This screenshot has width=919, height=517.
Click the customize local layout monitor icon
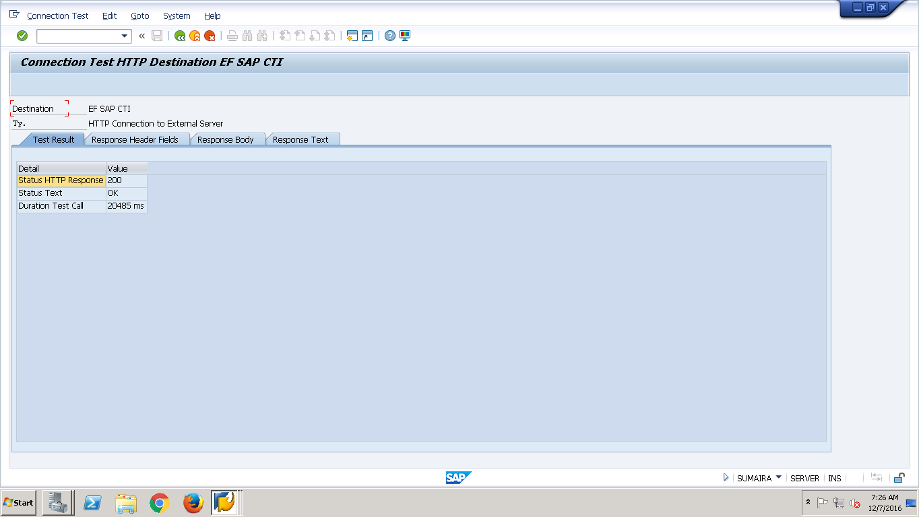coord(404,36)
